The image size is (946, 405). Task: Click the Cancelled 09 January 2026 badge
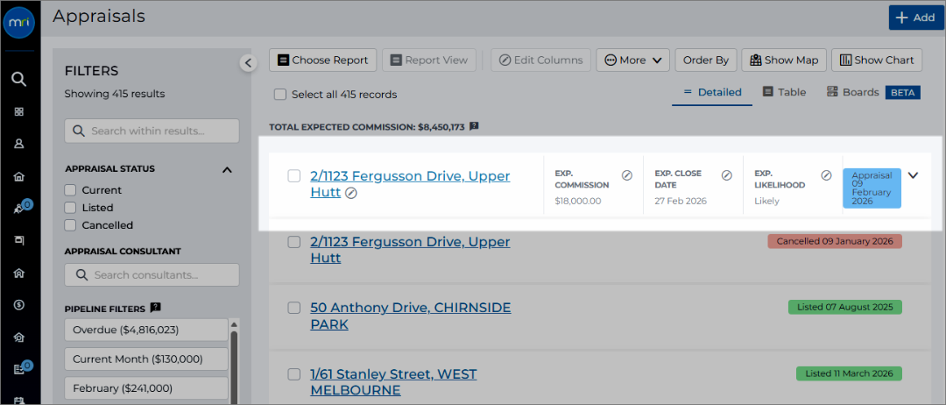pos(835,241)
